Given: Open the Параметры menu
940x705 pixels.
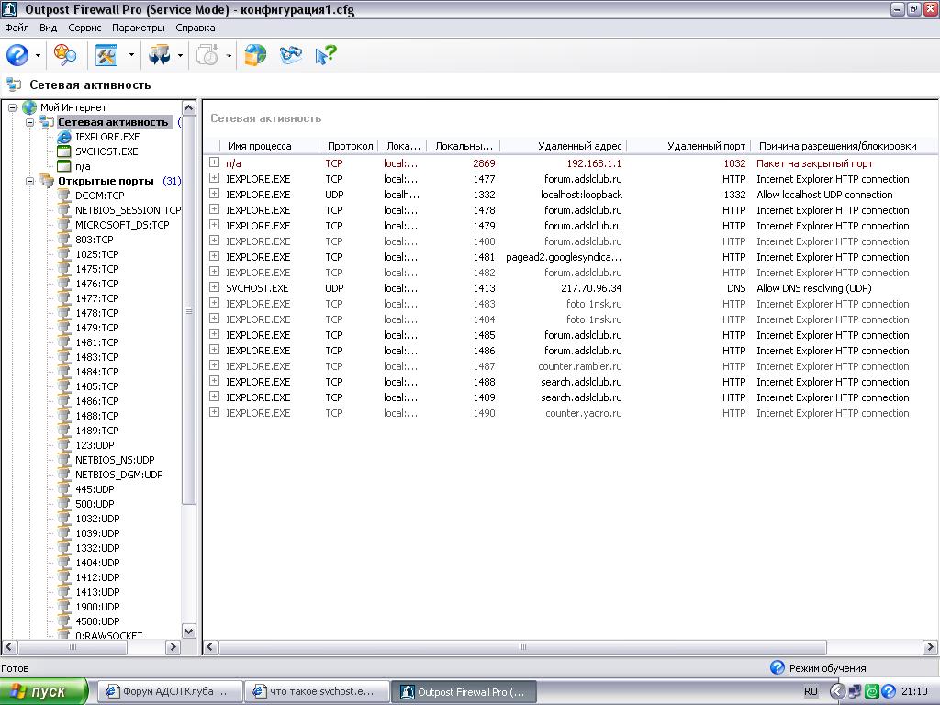Looking at the screenshot, I should [138, 28].
